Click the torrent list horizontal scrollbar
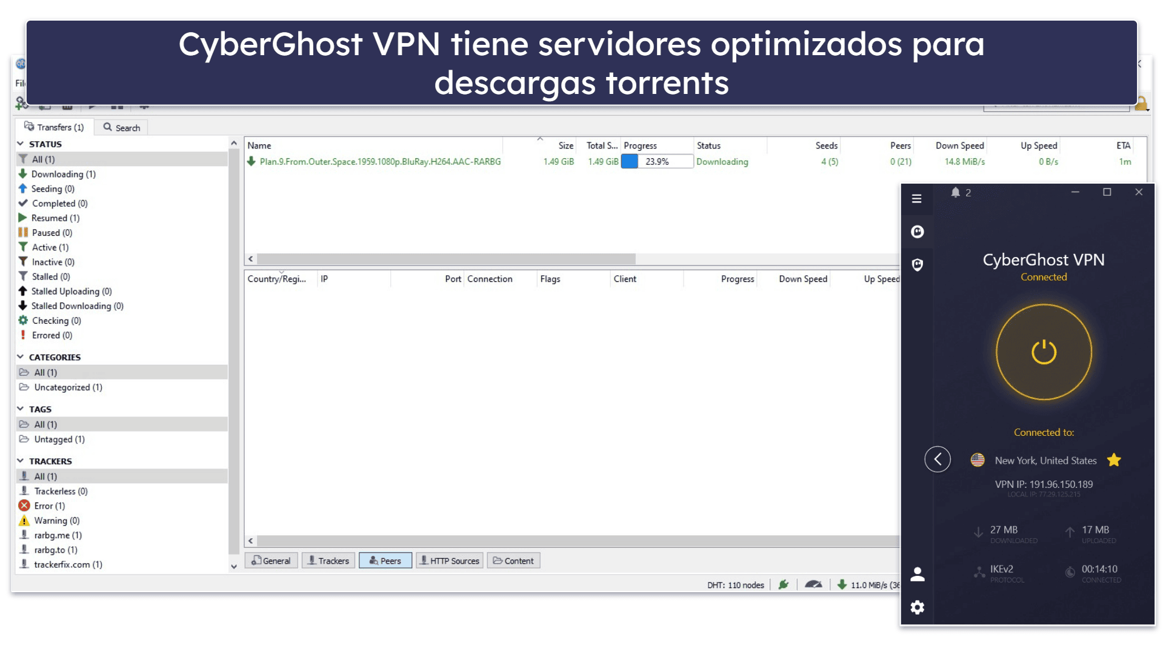The height and width of the screenshot is (654, 1163). point(447,259)
